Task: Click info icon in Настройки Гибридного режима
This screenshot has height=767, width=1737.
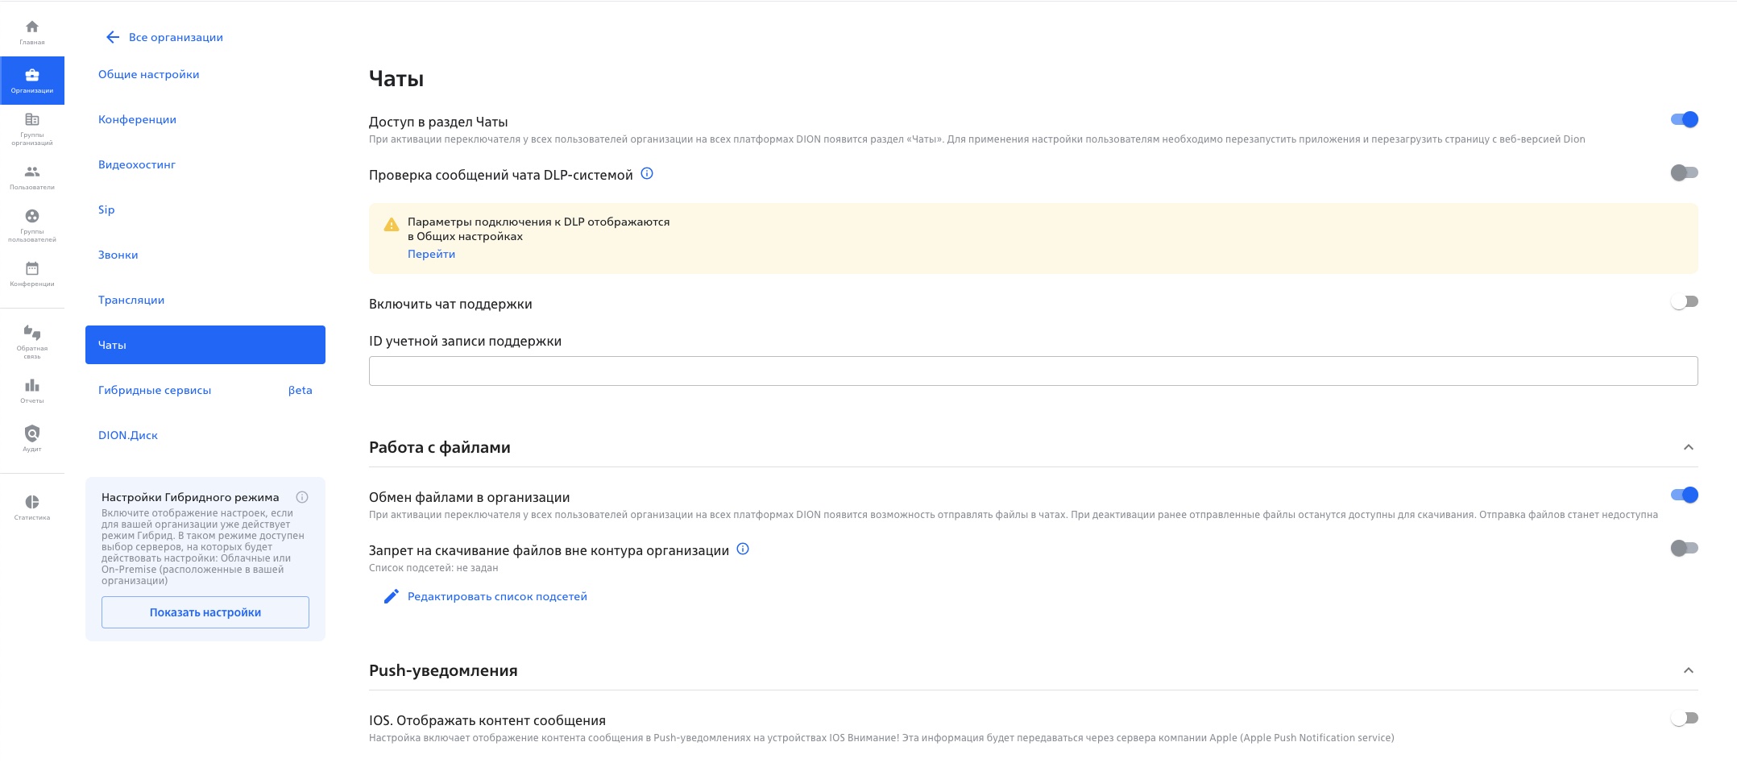Action: pos(302,497)
